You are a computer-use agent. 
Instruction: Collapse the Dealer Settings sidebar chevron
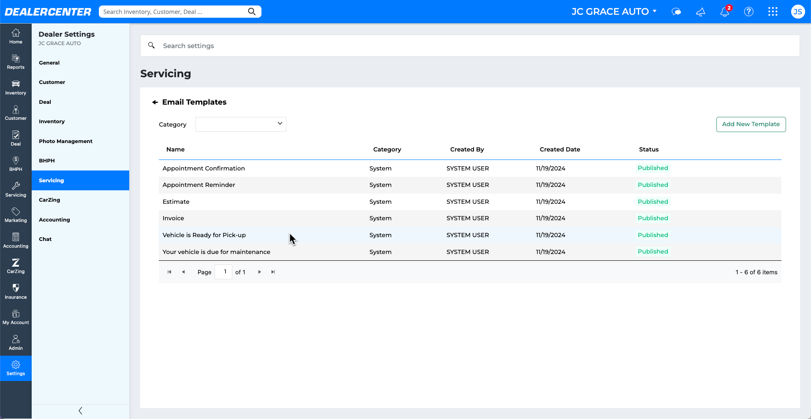pos(80,411)
